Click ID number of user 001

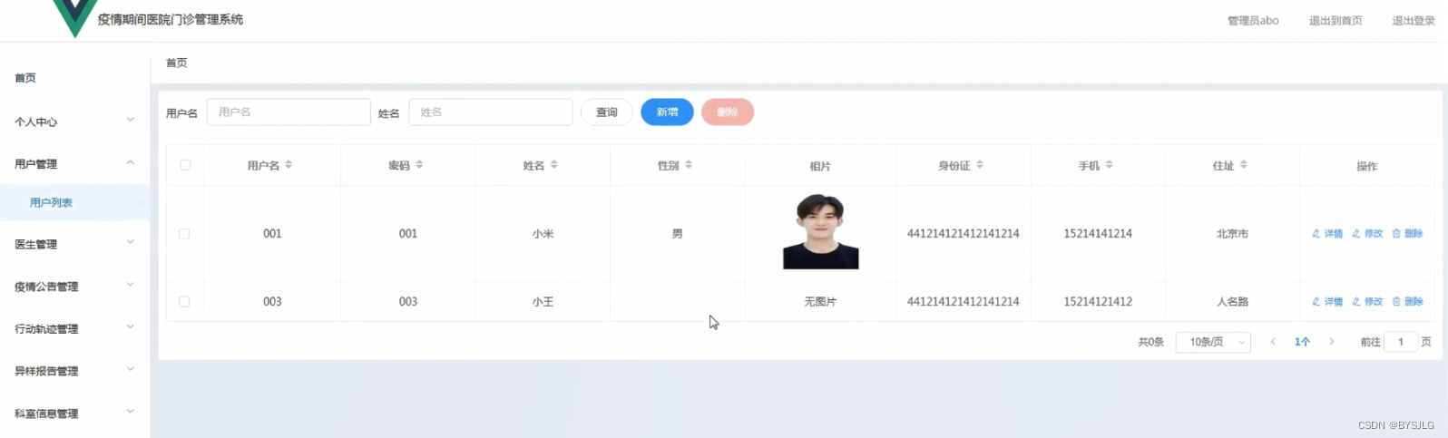(963, 234)
